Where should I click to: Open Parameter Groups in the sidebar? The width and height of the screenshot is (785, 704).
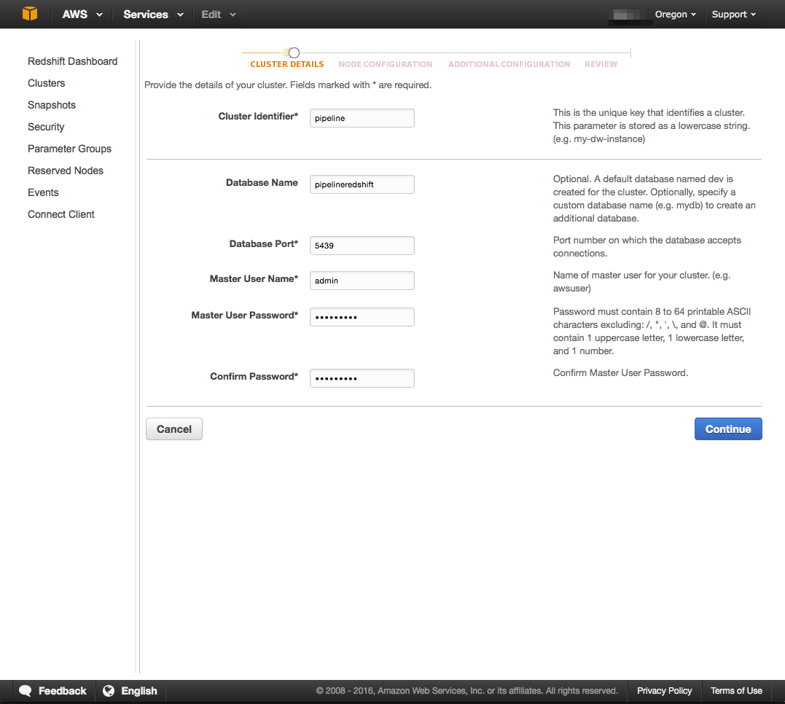pos(69,149)
